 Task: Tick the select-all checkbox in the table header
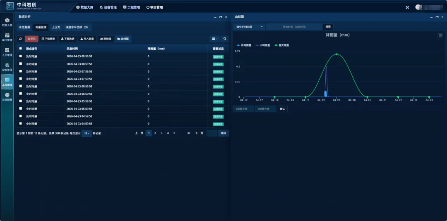coord(21,48)
